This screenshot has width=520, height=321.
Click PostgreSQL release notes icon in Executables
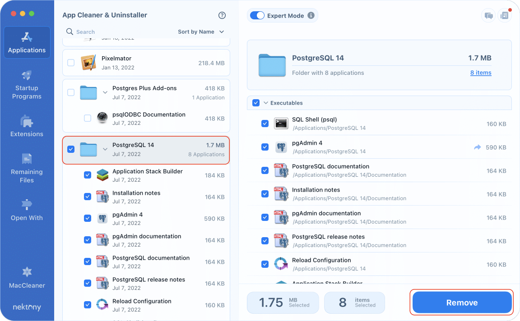click(x=281, y=240)
